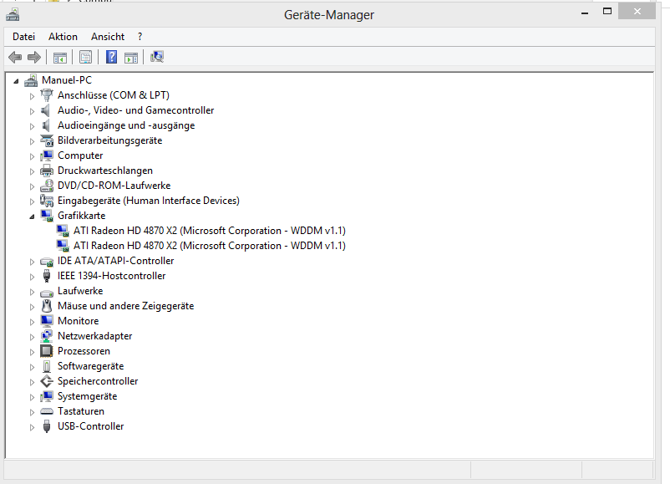Click the scan for hardware changes icon
Screen dimensions: 670x484
click(x=157, y=57)
